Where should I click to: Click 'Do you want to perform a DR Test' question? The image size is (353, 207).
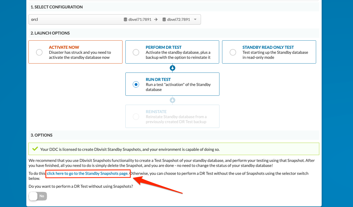(x=81, y=186)
